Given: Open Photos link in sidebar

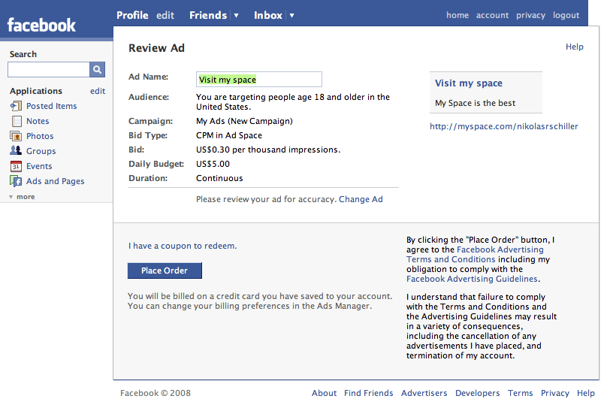Looking at the screenshot, I should (40, 136).
